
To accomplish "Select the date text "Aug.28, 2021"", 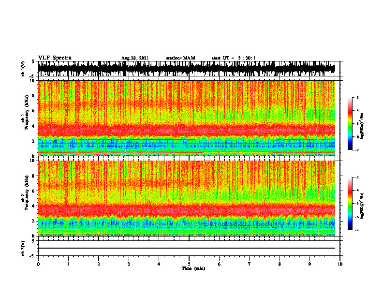I will (135, 58).
